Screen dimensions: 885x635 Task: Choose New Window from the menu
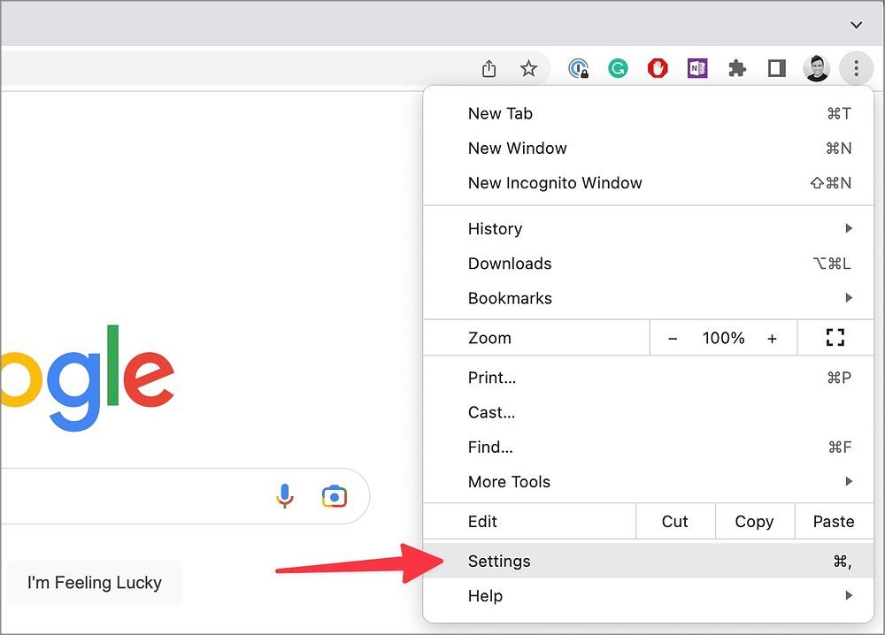coord(648,149)
